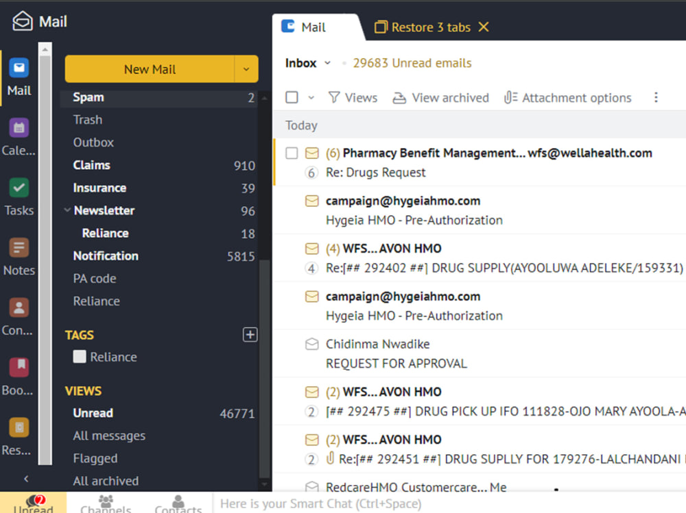
Task: Click the Views filter funnel icon
Action: (x=334, y=97)
